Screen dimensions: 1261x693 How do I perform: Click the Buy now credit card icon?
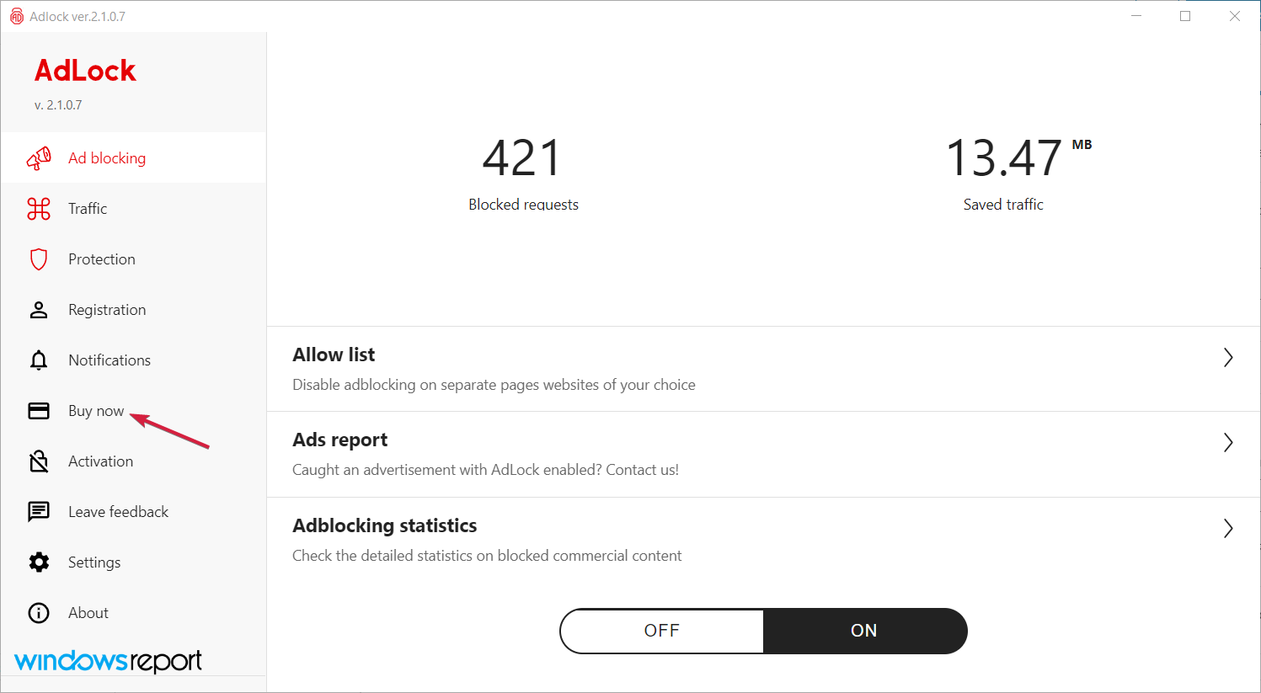pos(39,411)
